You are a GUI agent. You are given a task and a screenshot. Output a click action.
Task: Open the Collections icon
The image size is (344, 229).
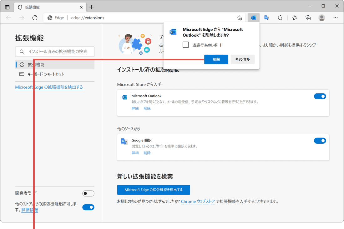click(308, 18)
